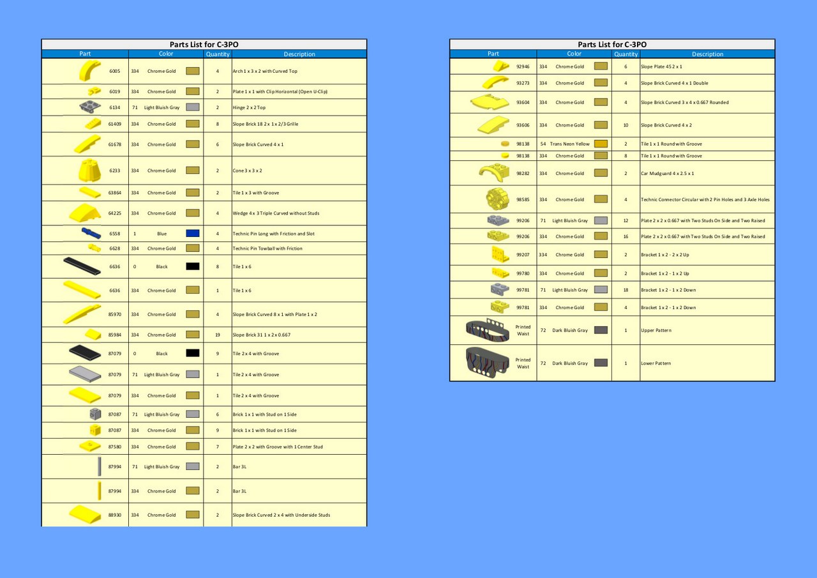Select the quantity 12 cell for gray 99206

pyautogui.click(x=626, y=220)
